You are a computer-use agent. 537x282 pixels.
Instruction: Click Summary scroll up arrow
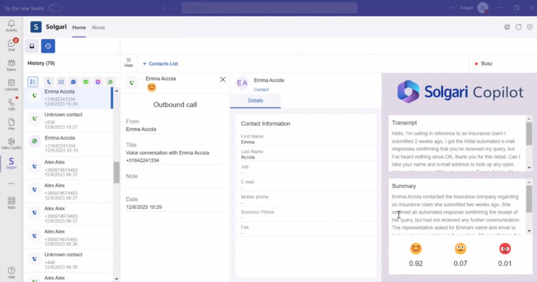coord(529,182)
